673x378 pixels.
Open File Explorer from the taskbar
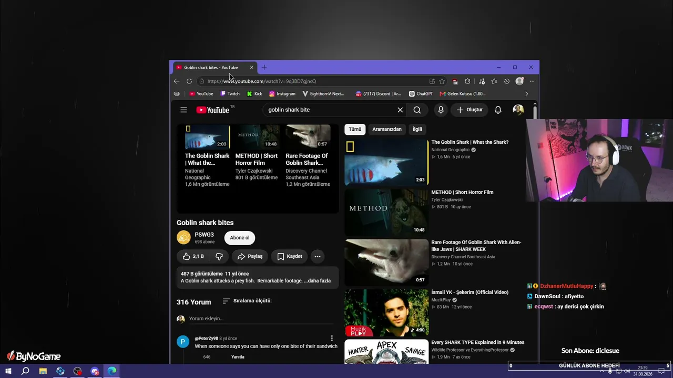[x=43, y=371]
